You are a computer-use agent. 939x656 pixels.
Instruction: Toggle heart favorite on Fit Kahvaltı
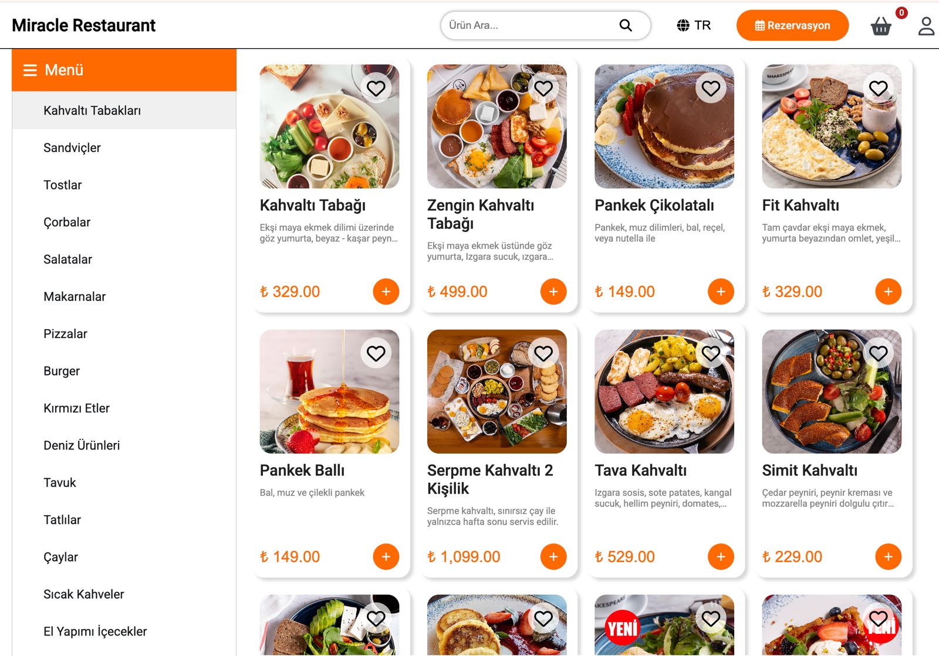[878, 89]
